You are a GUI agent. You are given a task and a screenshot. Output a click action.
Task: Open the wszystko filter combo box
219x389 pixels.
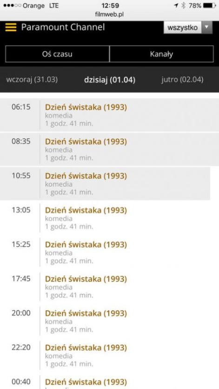(x=188, y=27)
